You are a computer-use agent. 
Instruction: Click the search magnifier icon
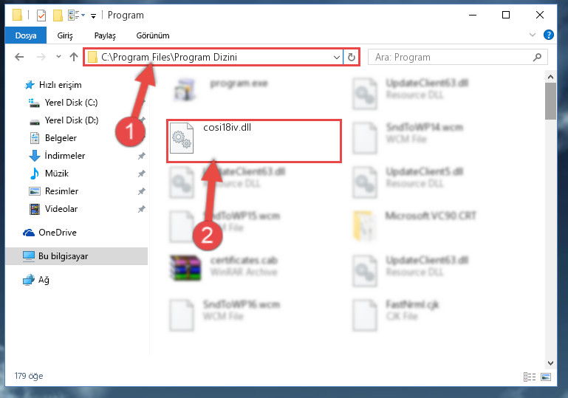pyautogui.click(x=537, y=57)
